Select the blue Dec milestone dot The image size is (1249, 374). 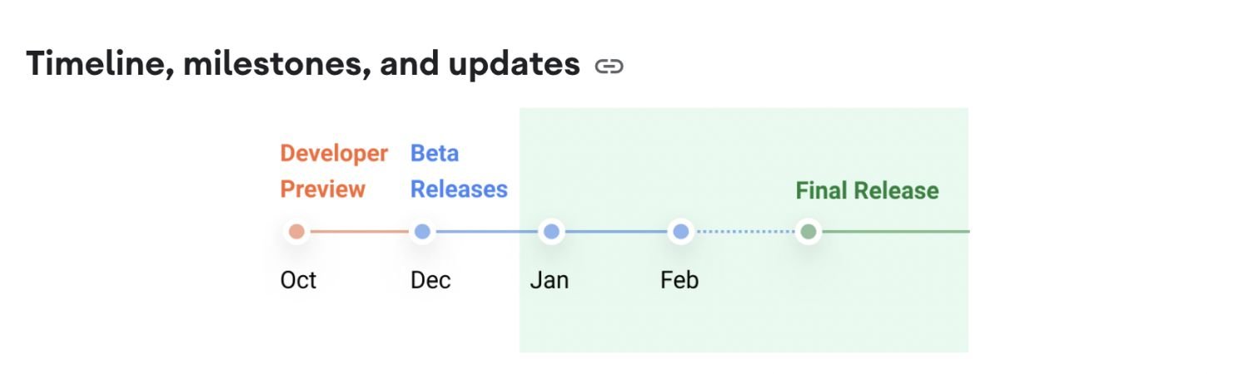click(422, 232)
